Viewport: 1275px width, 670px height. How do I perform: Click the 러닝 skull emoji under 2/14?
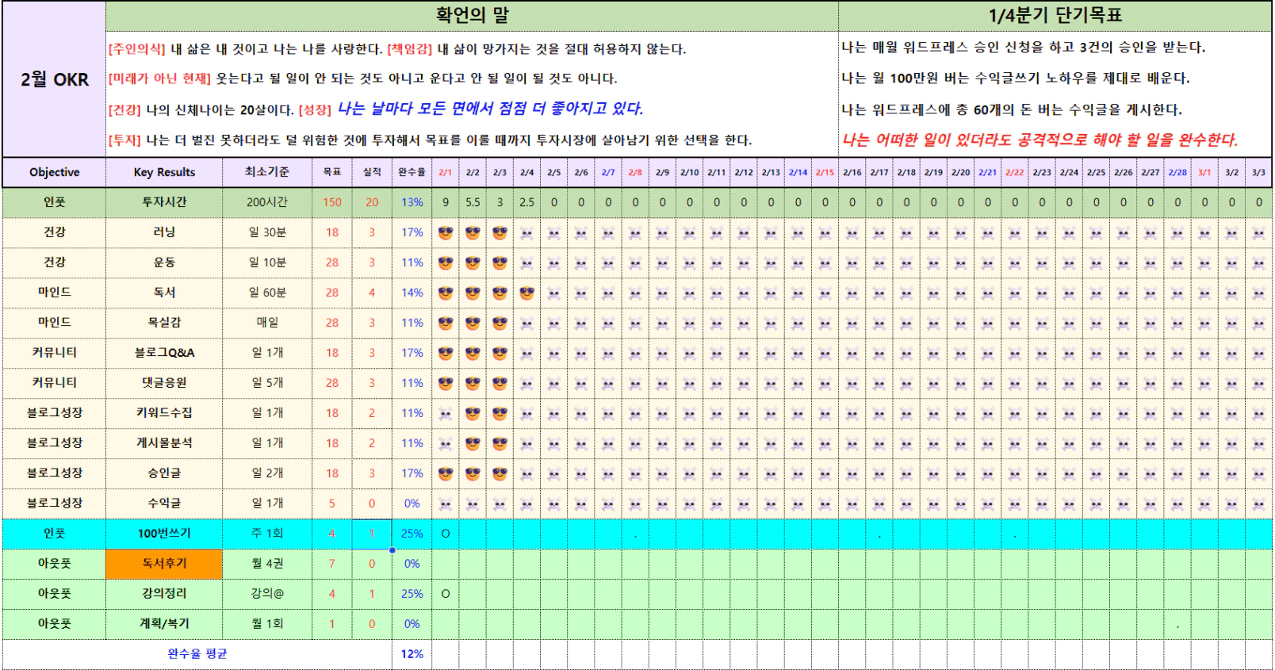click(x=798, y=233)
